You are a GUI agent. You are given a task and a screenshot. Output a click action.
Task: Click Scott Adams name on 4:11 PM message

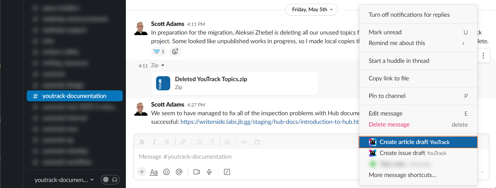(168, 24)
